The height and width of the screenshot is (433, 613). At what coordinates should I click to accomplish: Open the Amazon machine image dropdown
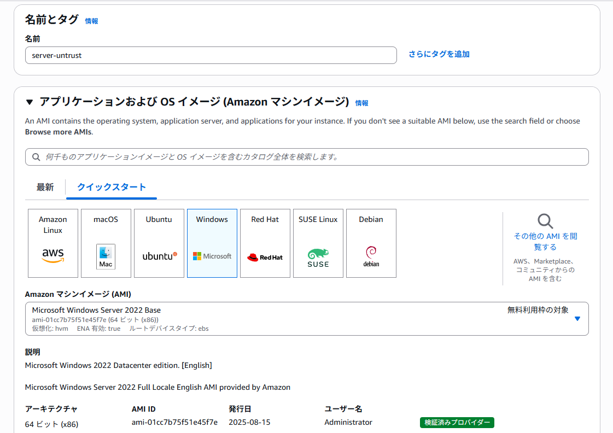pos(307,319)
